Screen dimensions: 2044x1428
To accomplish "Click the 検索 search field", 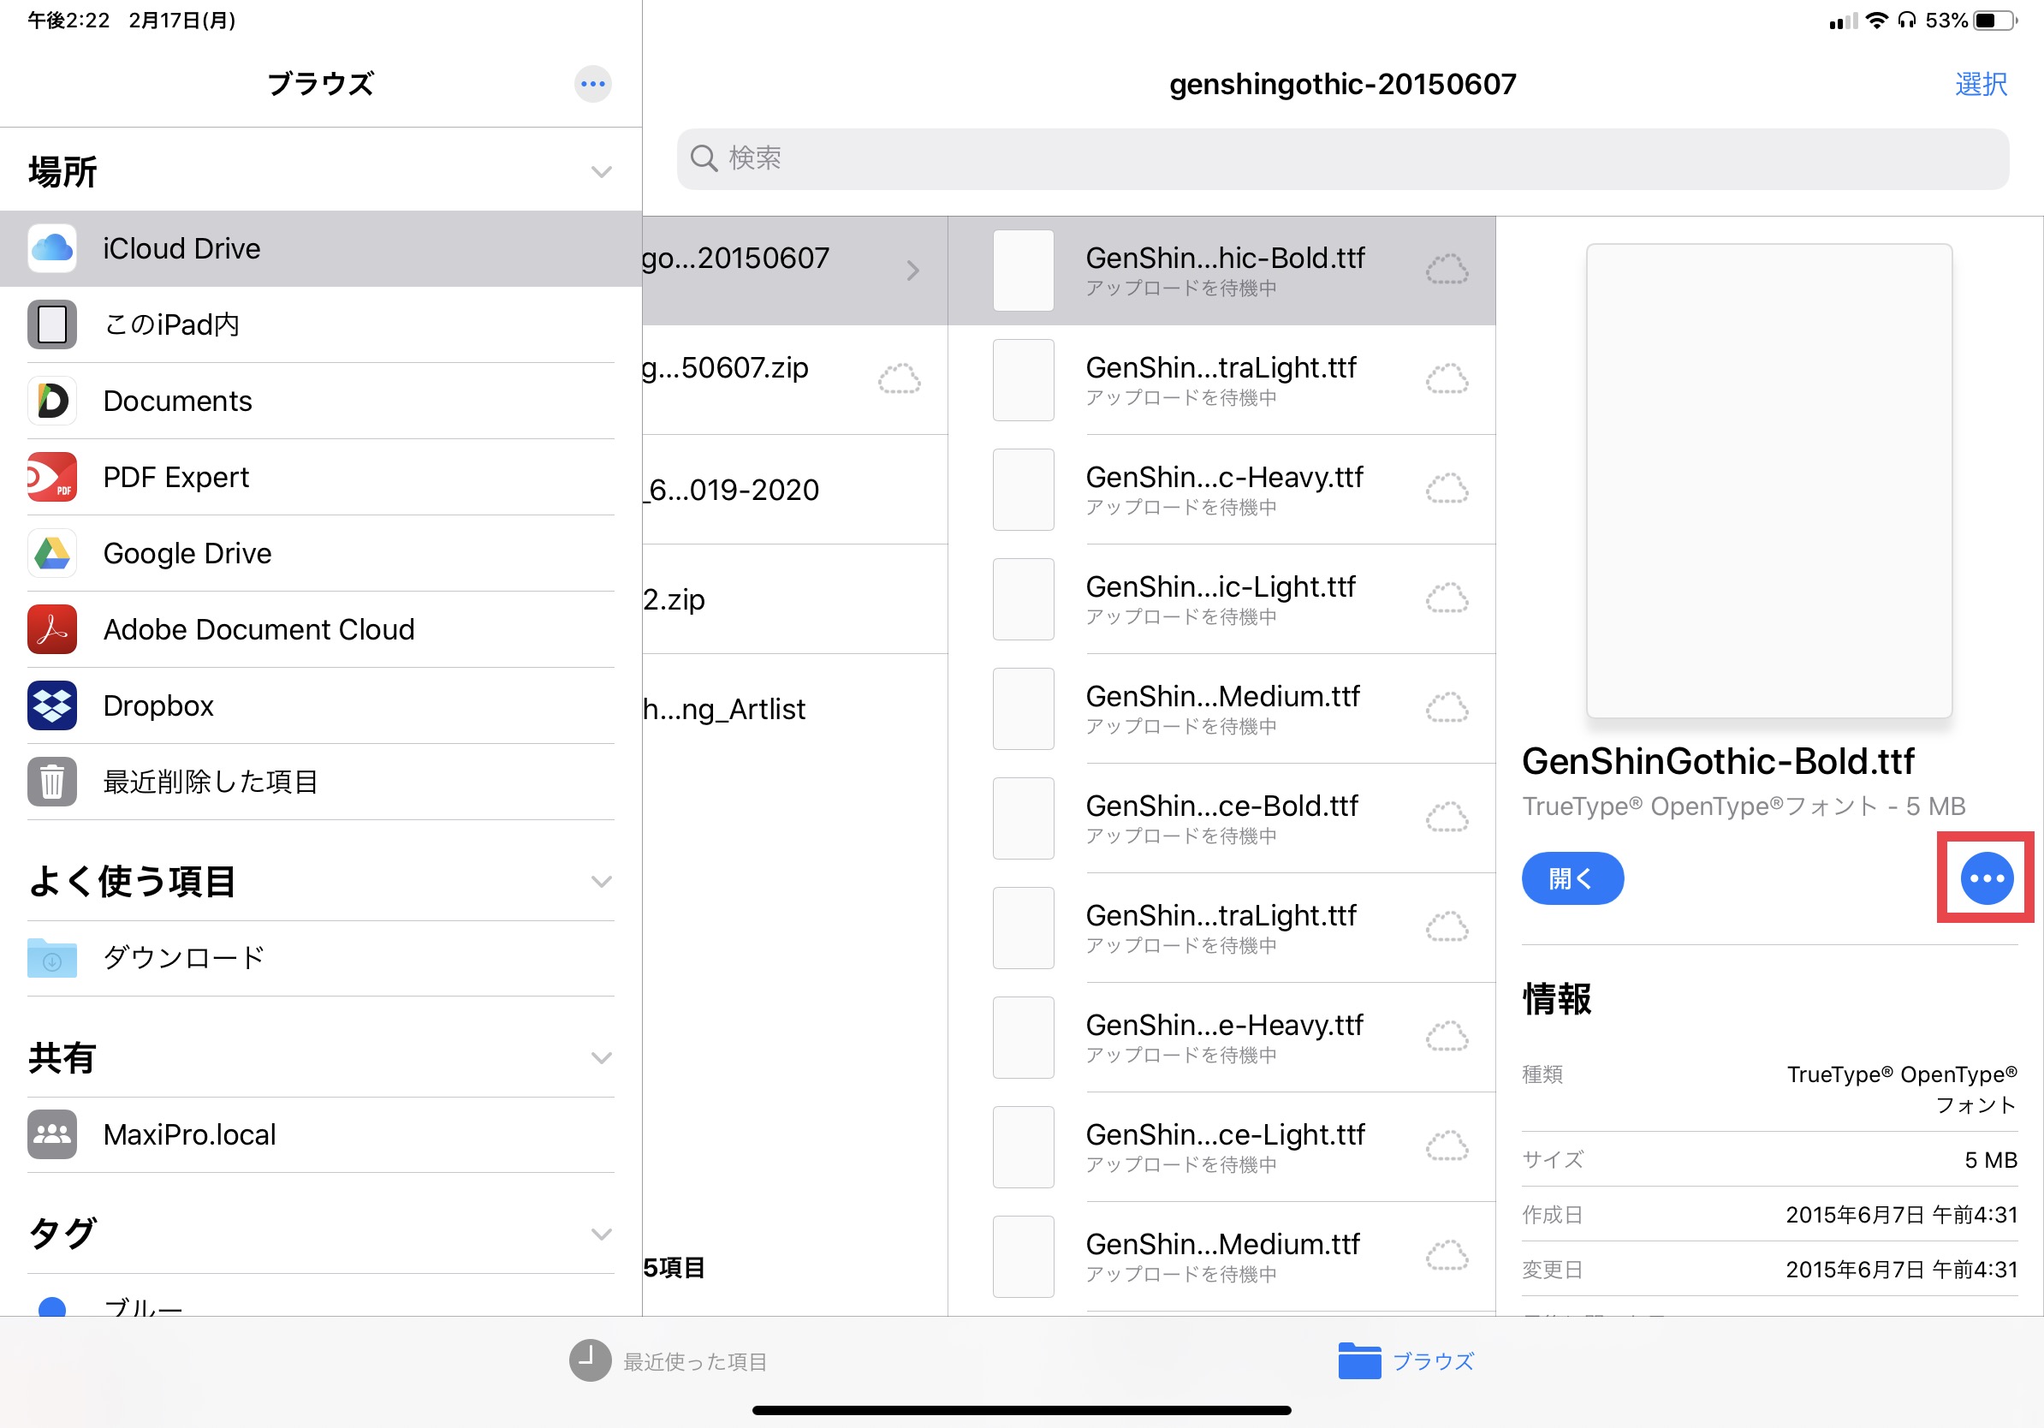I will click(1341, 158).
